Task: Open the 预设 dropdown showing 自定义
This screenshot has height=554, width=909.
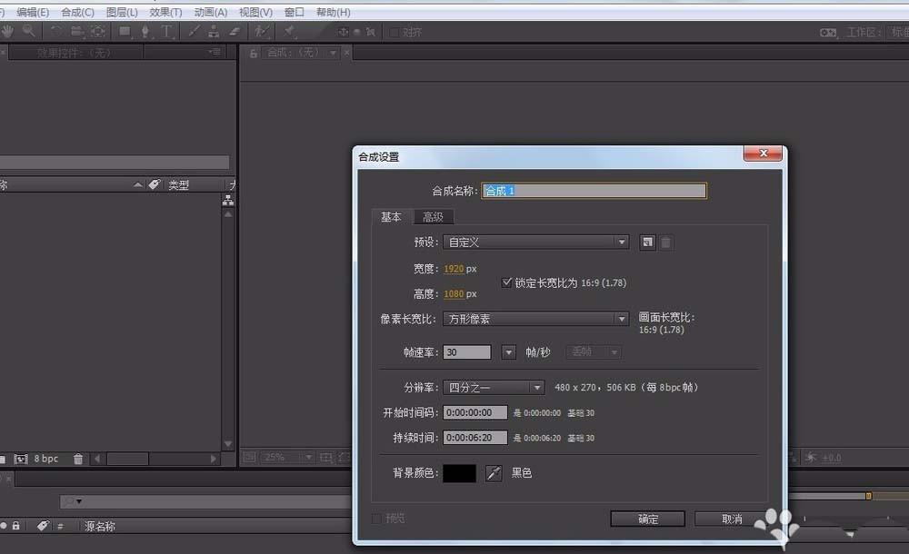Action: tap(535, 242)
